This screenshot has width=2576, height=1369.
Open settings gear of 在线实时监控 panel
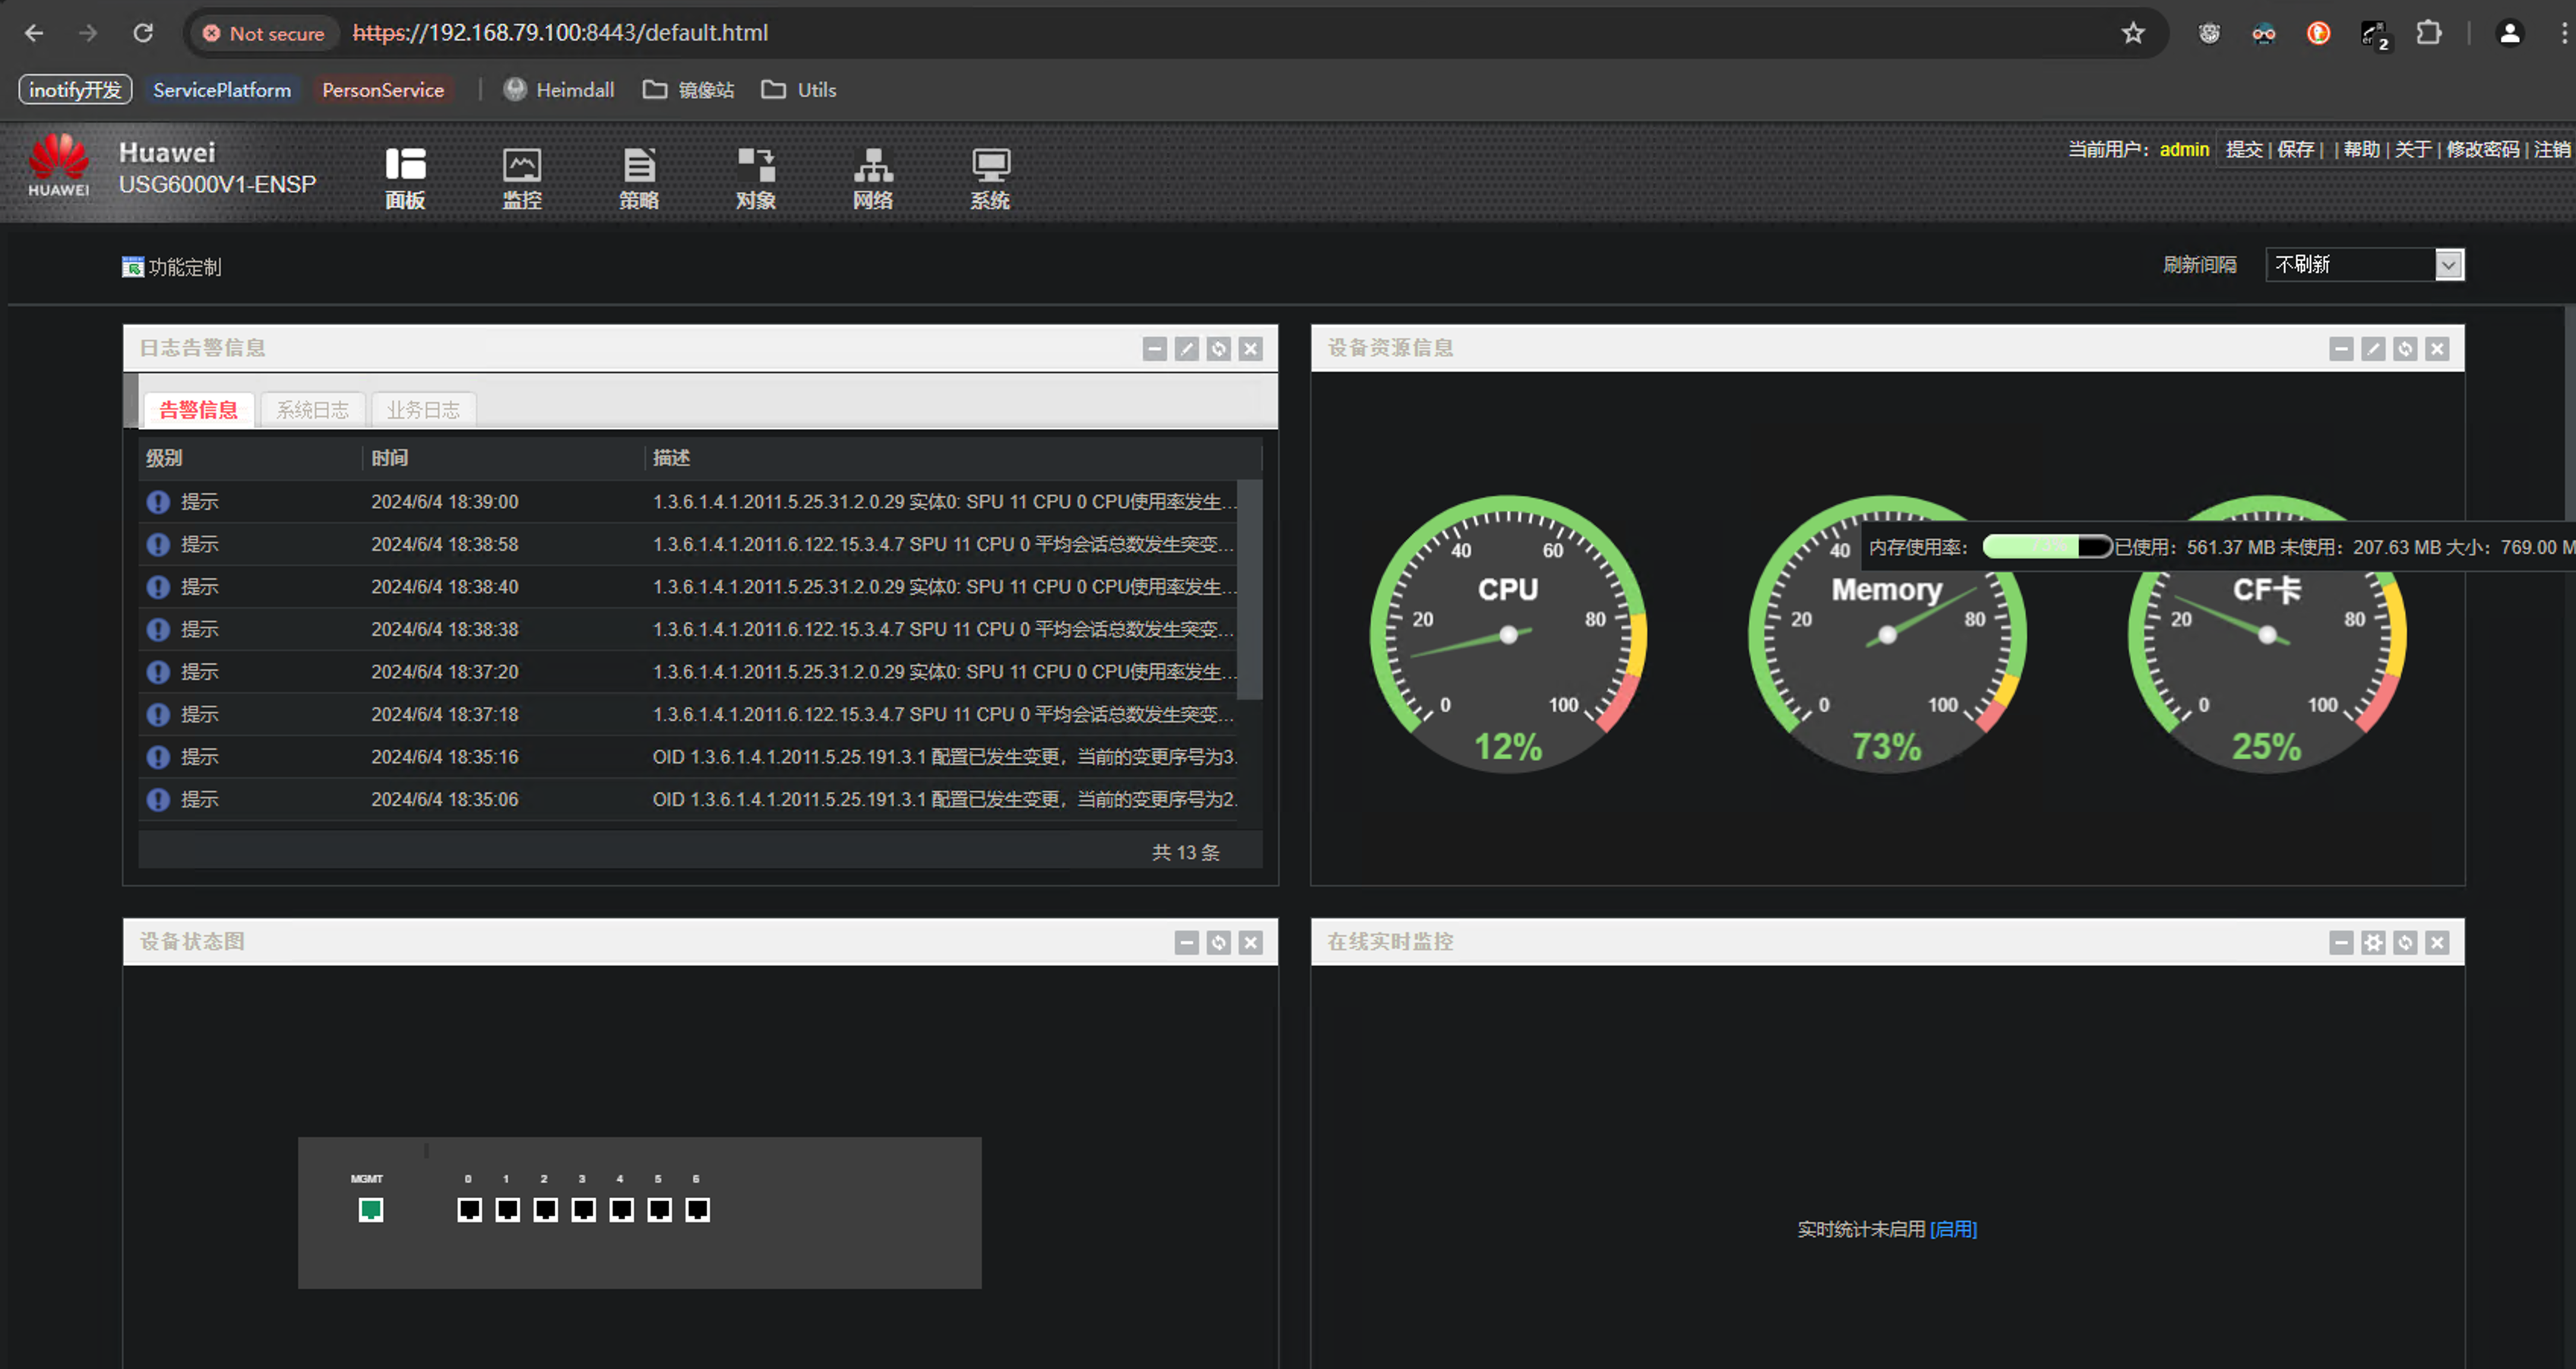2373,943
